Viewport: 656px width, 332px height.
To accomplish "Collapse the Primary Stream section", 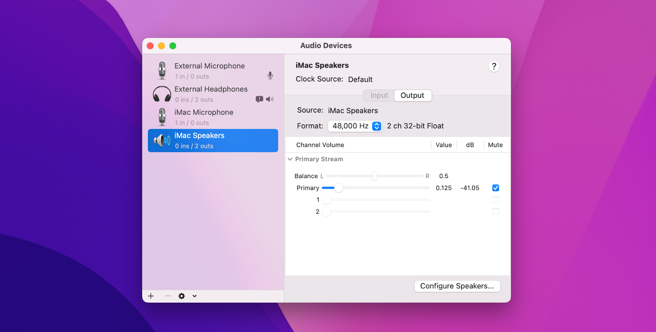I will [x=290, y=159].
